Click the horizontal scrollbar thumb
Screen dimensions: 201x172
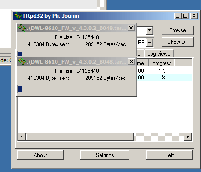click(x=79, y=137)
